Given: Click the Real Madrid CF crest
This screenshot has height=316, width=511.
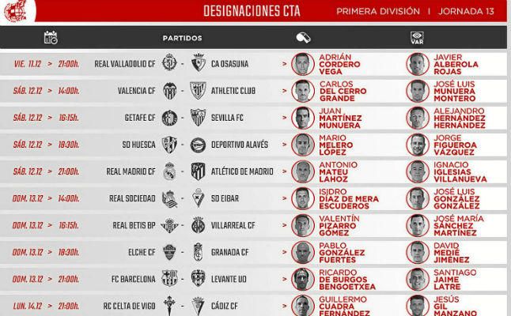Looking at the screenshot, I should (168, 171).
